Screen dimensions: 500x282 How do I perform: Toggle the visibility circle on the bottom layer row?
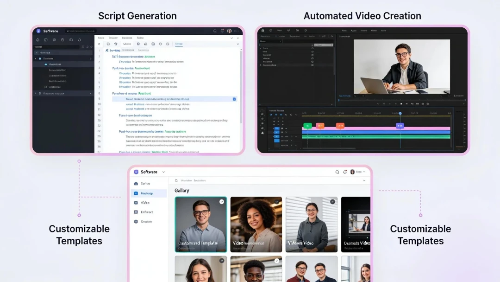click(x=312, y=65)
